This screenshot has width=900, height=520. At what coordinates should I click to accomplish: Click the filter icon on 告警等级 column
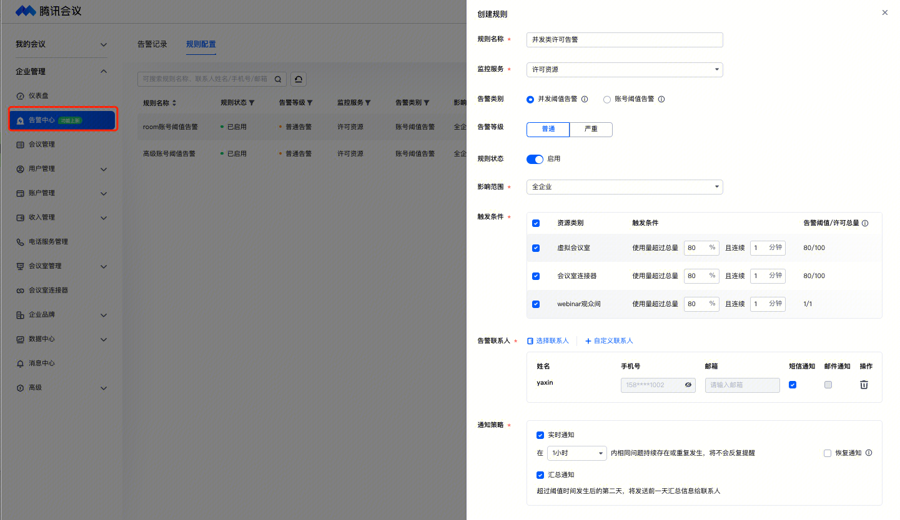click(x=310, y=103)
